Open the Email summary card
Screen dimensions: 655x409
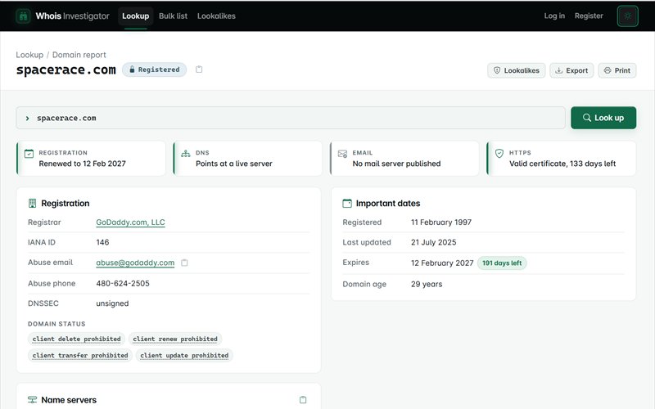(x=404, y=158)
